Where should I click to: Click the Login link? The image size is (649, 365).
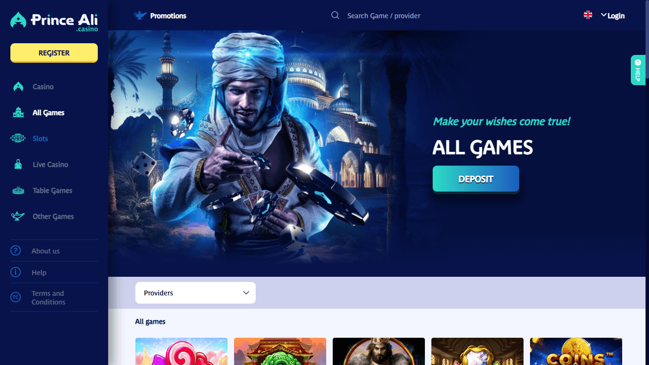(x=616, y=16)
